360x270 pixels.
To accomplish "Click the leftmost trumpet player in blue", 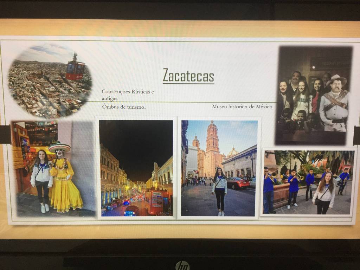I will 269,190.
